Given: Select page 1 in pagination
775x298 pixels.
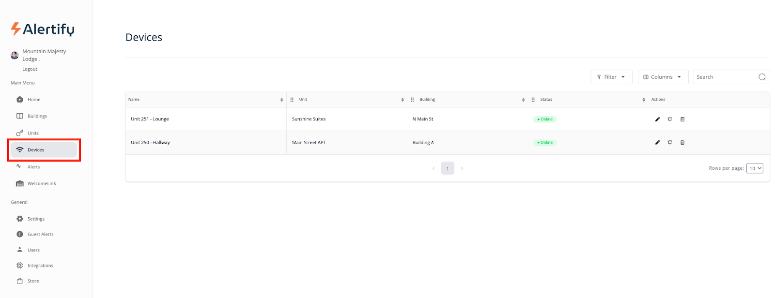Looking at the screenshot, I should coord(448,168).
